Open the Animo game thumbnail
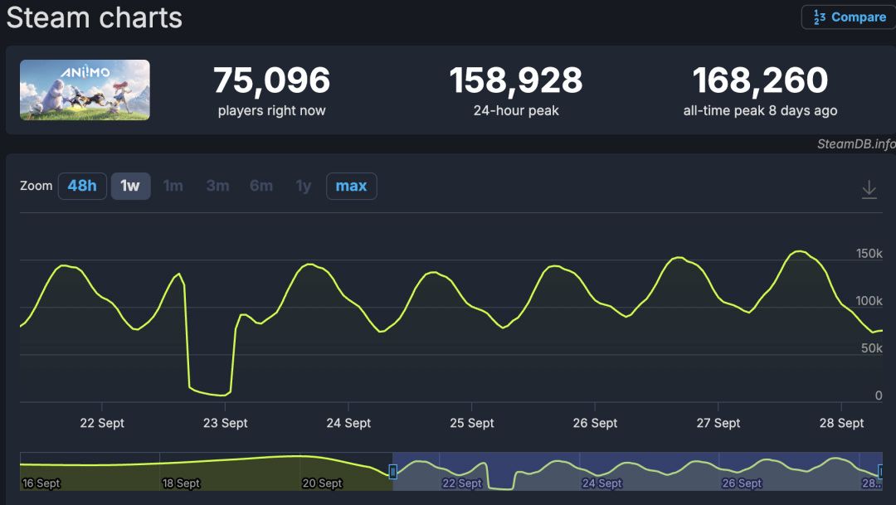The height and width of the screenshot is (505, 896). click(x=85, y=90)
